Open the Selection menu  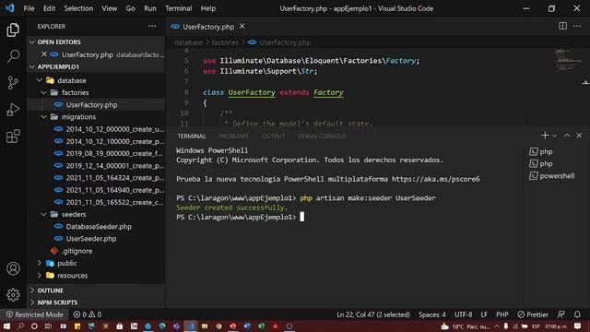point(78,8)
